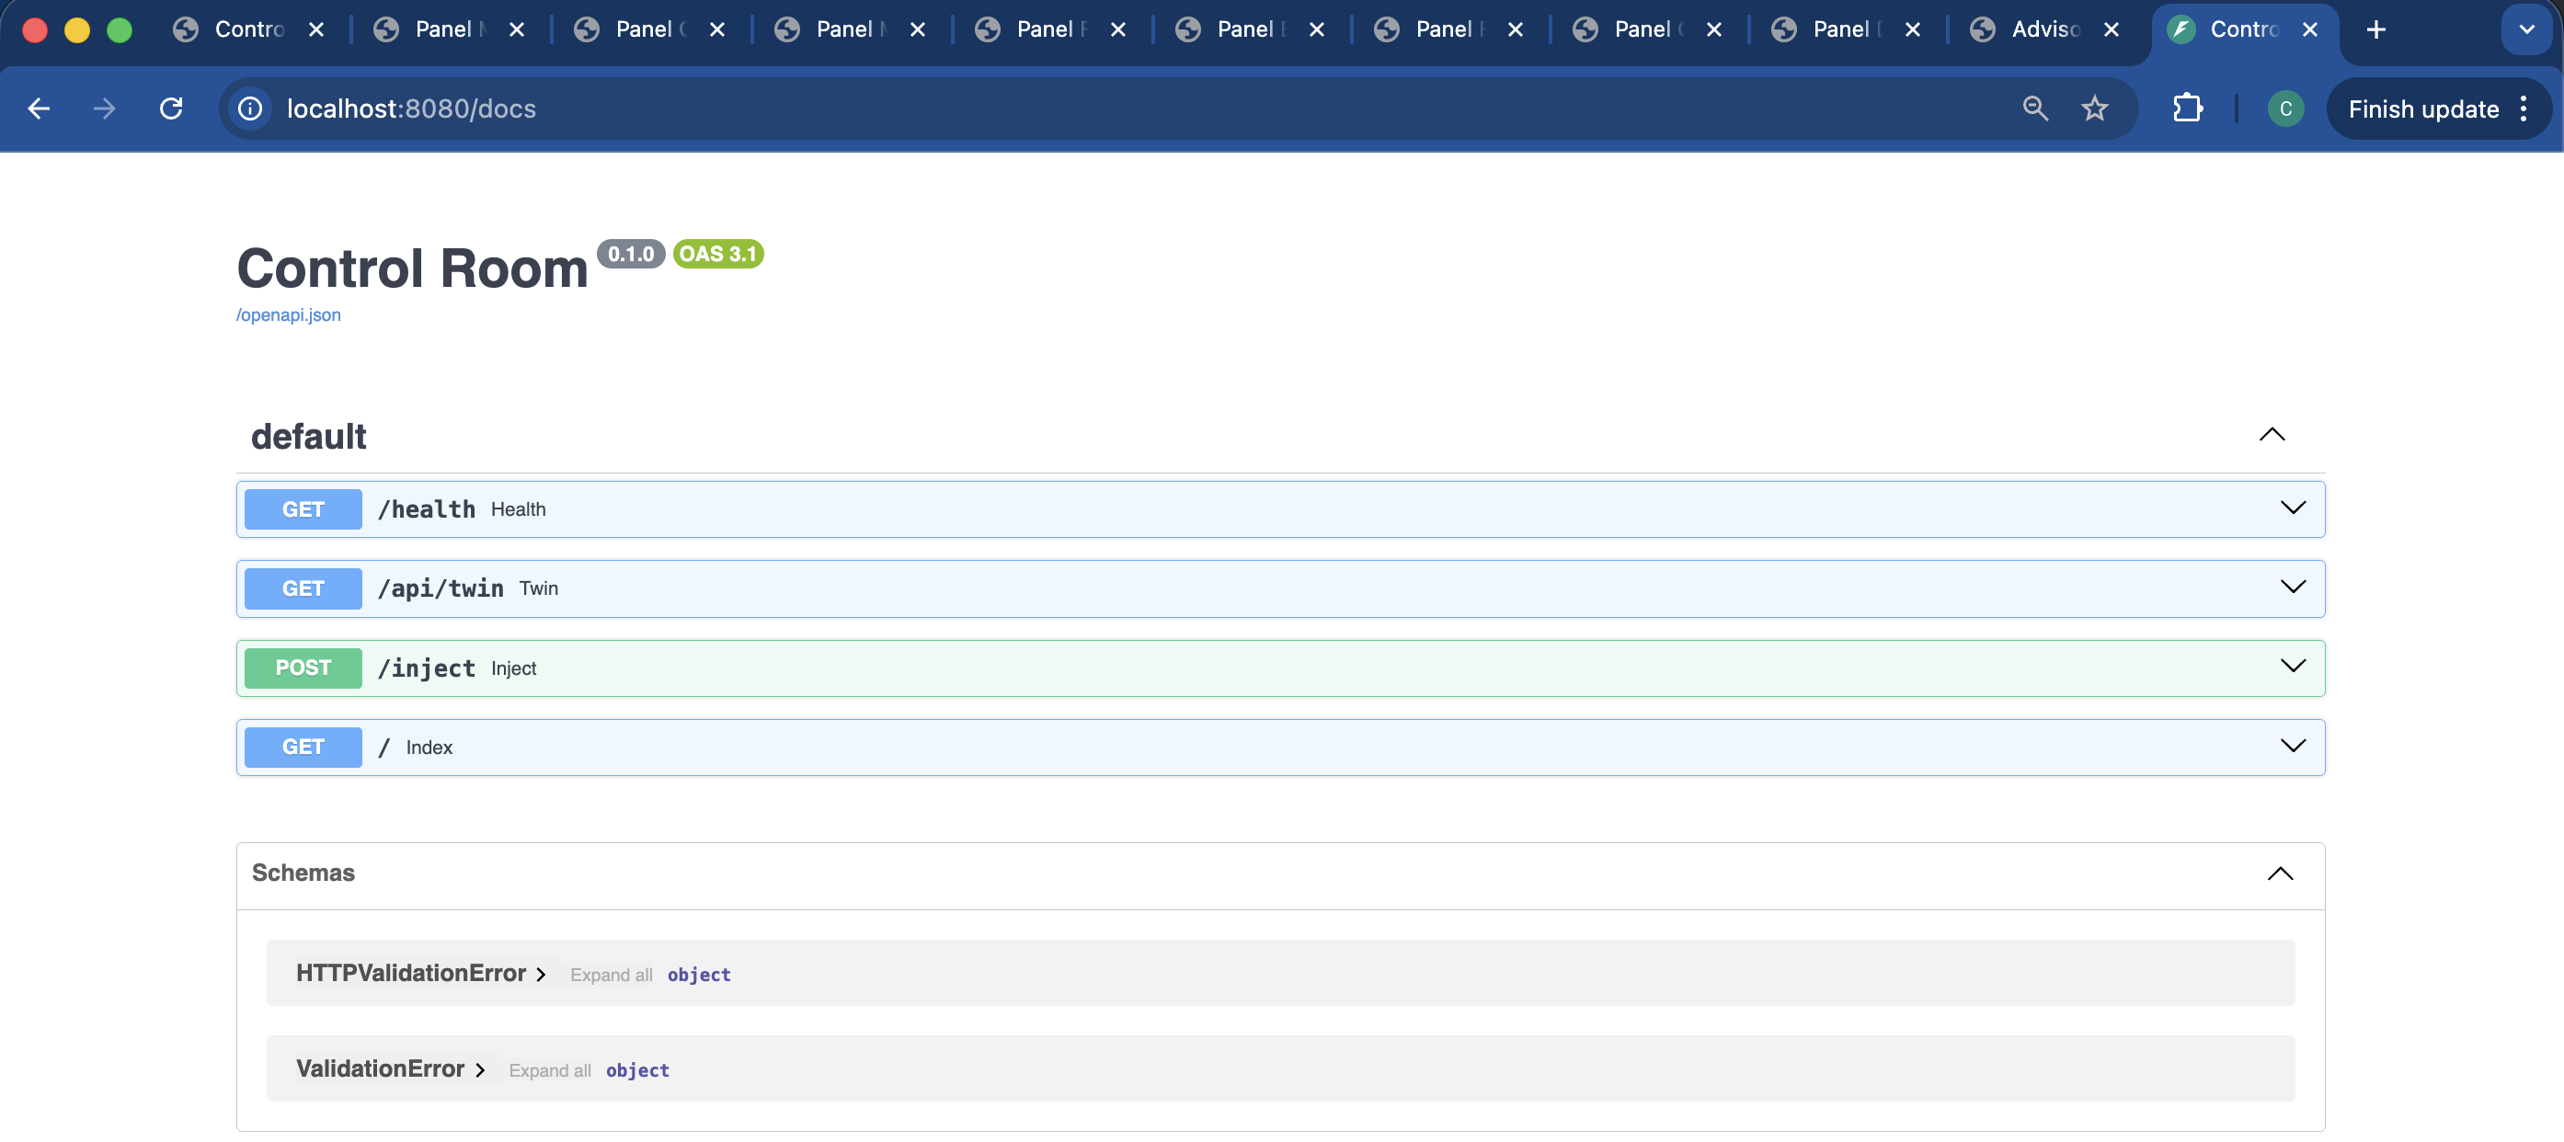Bookmark this page with the star icon
The height and width of the screenshot is (1142, 2564).
(x=2094, y=108)
